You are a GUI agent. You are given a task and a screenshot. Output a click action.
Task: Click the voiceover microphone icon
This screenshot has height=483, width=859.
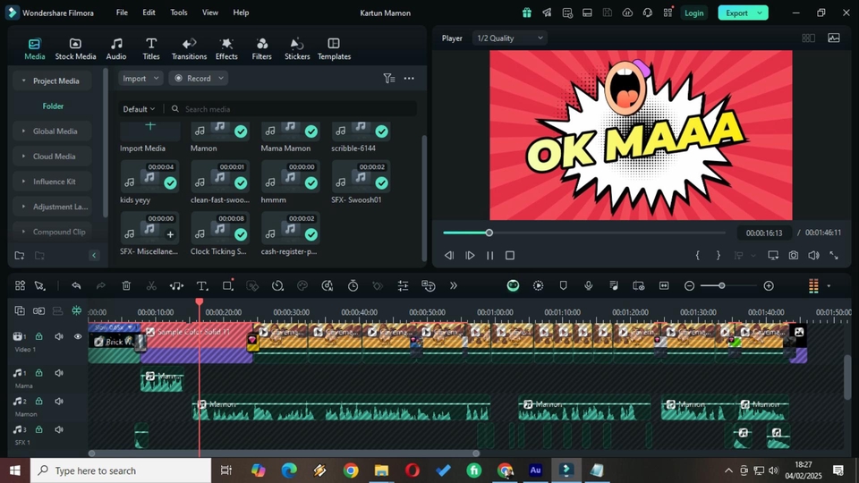tap(588, 286)
